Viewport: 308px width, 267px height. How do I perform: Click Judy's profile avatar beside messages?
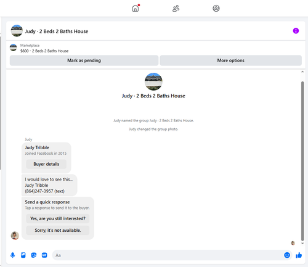pos(15,236)
